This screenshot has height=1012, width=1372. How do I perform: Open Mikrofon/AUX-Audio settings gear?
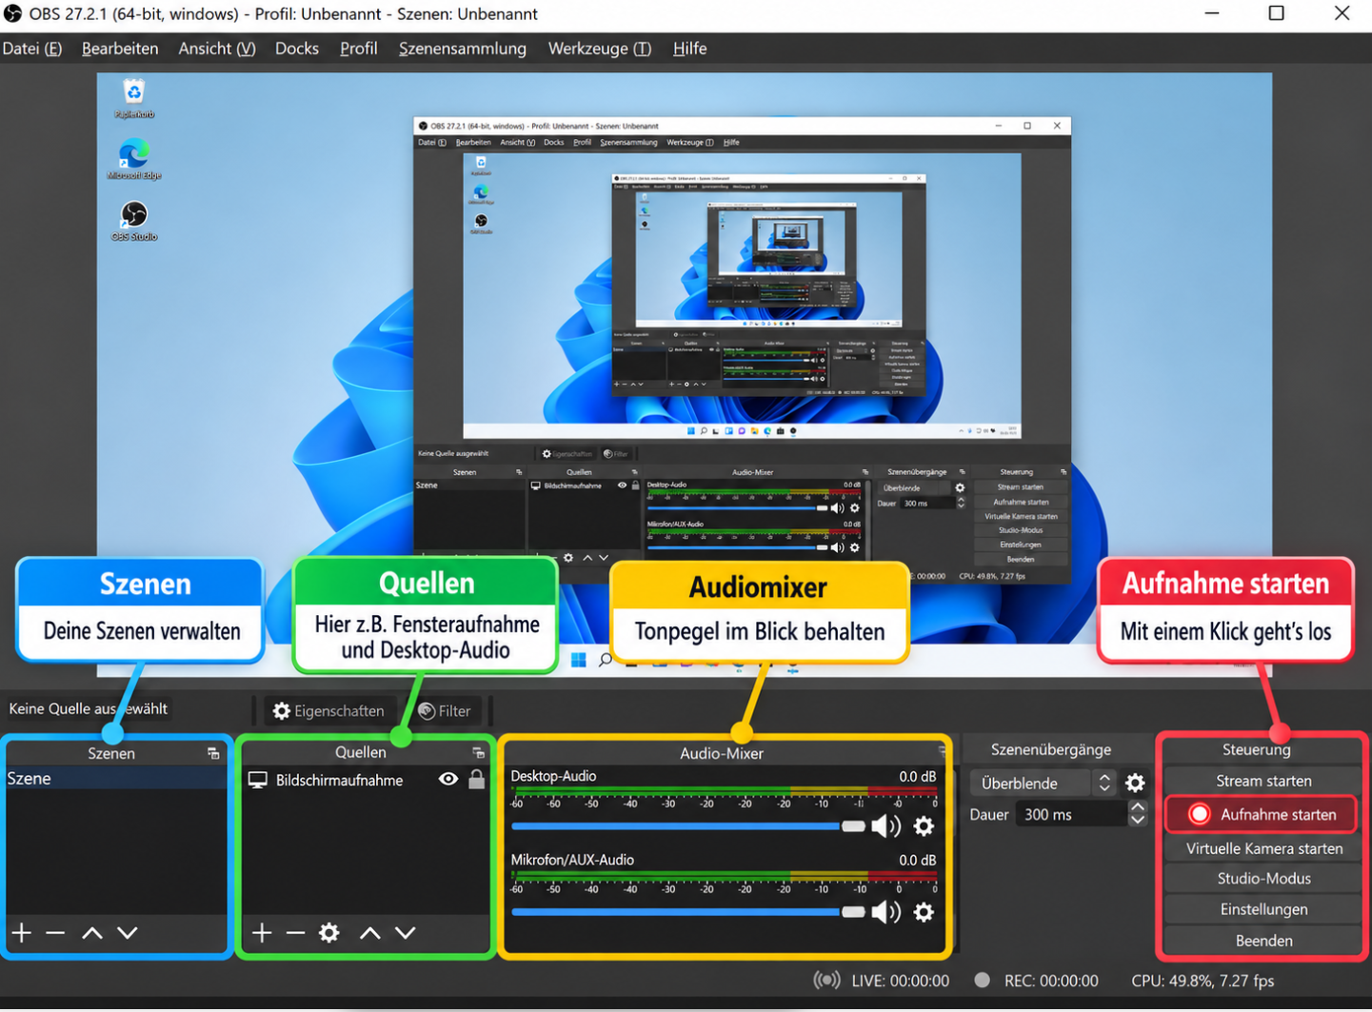tap(924, 912)
